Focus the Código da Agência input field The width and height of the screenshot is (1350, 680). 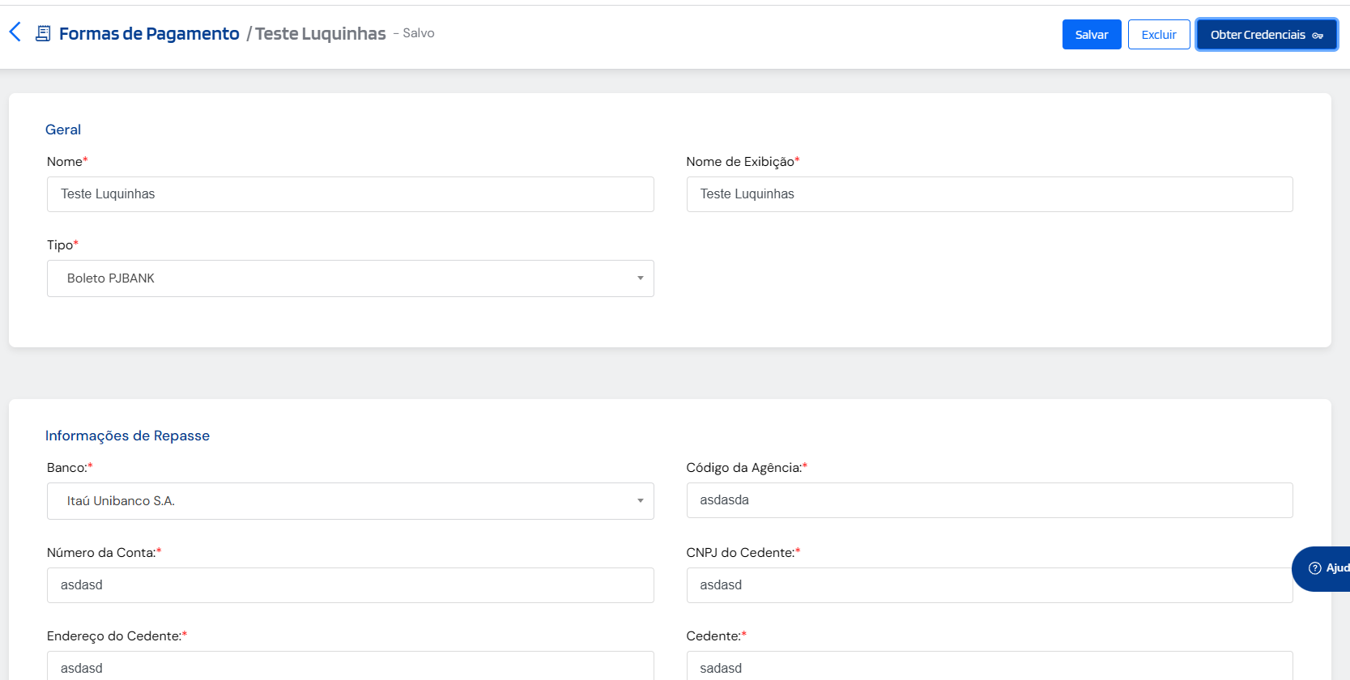click(x=990, y=500)
